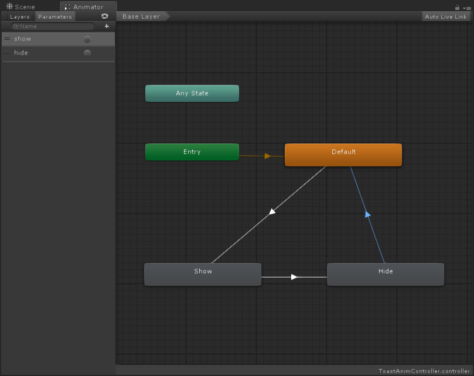Switch to the Scene tab
Screen dimensions: 474x376
point(21,6)
